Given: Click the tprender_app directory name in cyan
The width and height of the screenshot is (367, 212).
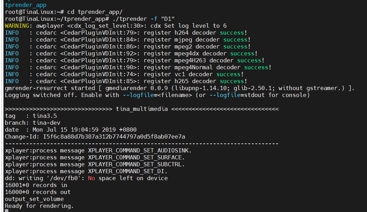Looking at the screenshot, I should tap(26, 5).
